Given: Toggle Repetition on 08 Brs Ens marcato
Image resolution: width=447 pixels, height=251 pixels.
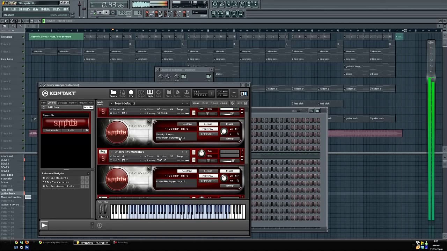Looking at the screenshot, I should pyautogui.click(x=187, y=171).
